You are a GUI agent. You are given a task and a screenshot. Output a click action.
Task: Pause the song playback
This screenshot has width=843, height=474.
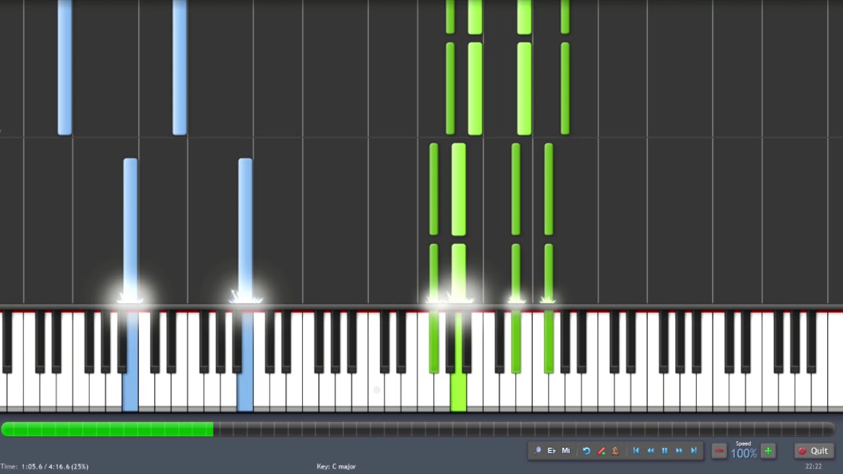[x=665, y=451]
